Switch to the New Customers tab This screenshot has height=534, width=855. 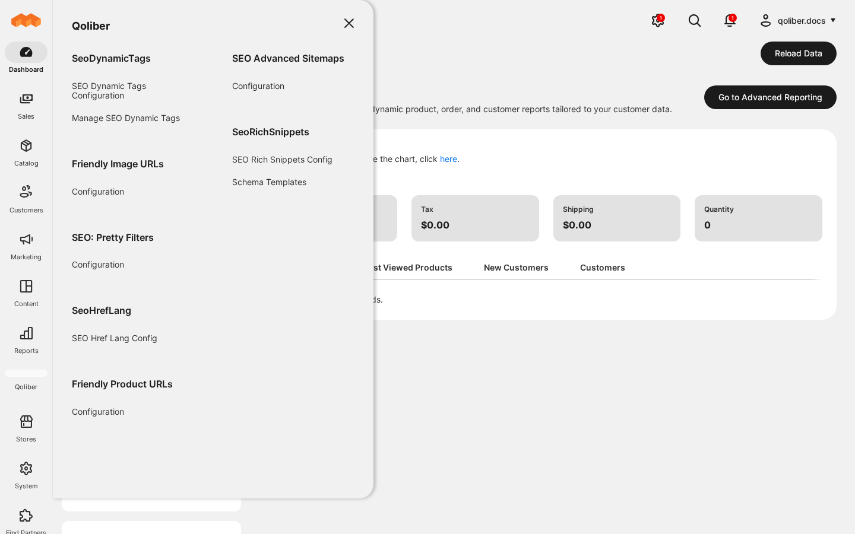[516, 268]
